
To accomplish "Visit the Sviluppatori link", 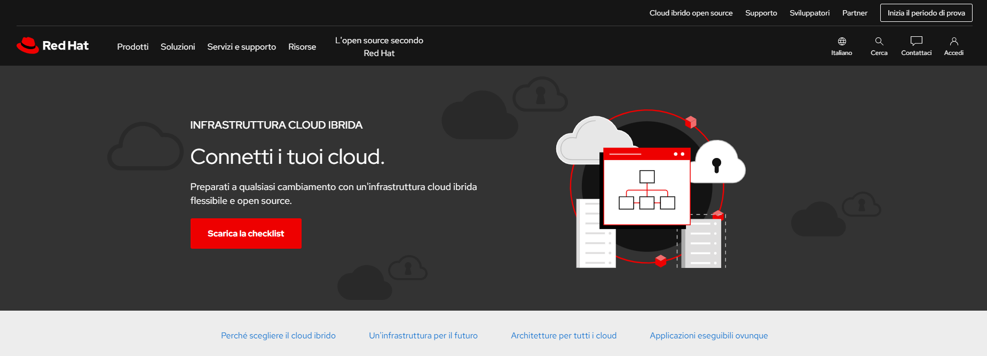I will pyautogui.click(x=810, y=13).
